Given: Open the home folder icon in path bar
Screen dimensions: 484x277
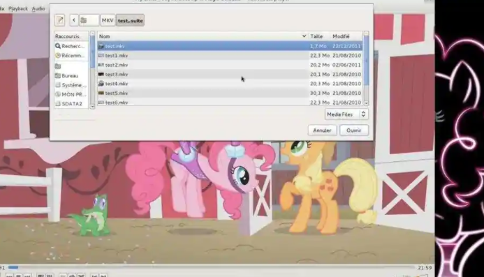Looking at the screenshot, I should (x=89, y=20).
